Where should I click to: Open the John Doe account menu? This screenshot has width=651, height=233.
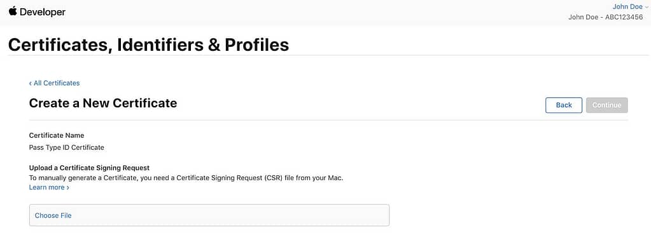pyautogui.click(x=627, y=6)
